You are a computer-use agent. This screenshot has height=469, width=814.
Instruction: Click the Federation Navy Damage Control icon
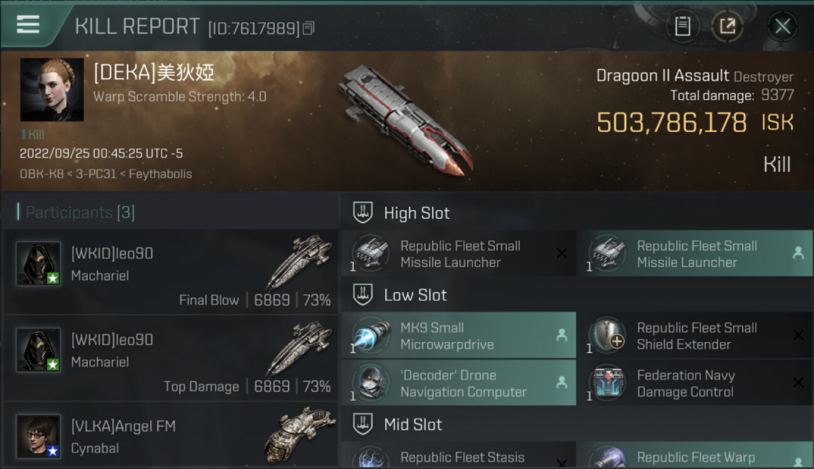point(607,383)
